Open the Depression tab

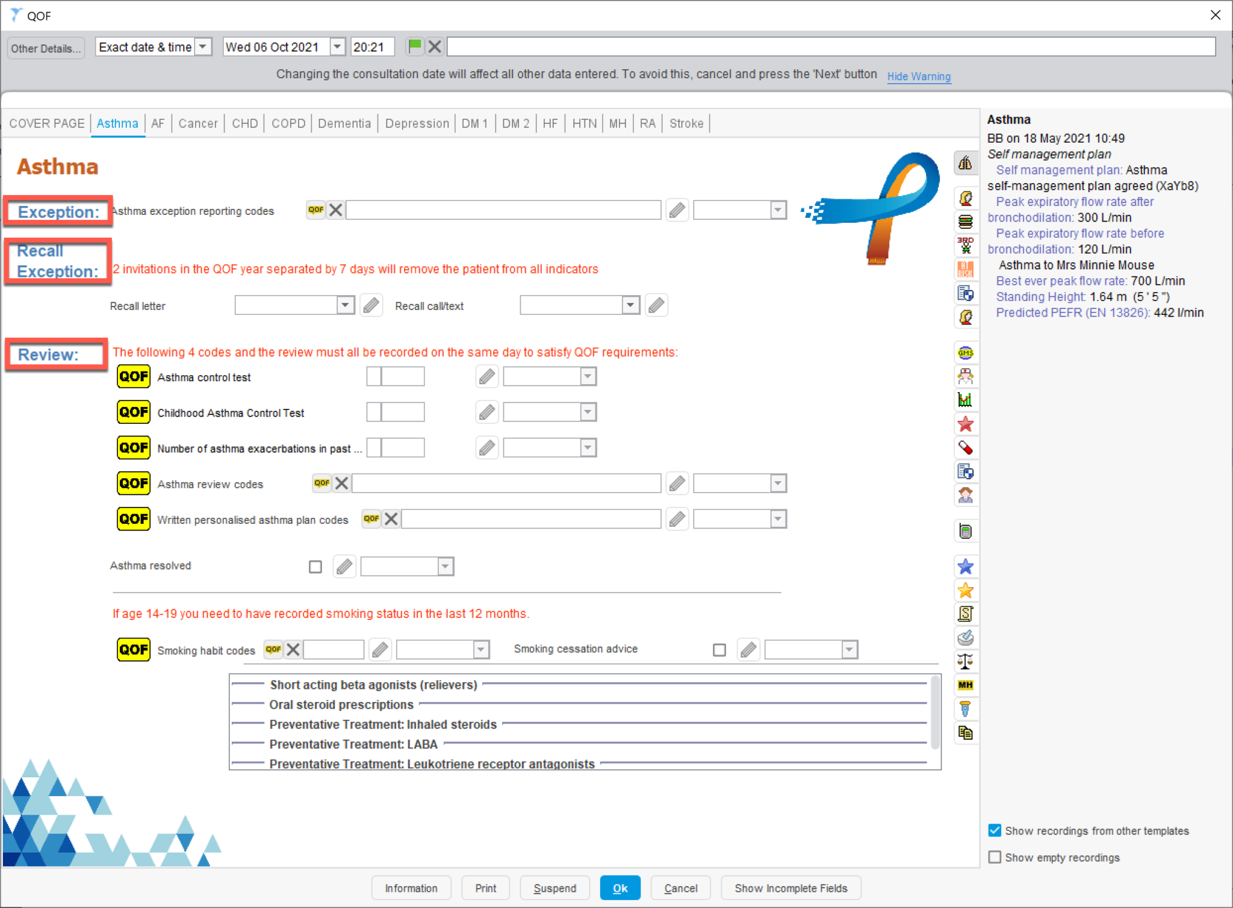[417, 123]
